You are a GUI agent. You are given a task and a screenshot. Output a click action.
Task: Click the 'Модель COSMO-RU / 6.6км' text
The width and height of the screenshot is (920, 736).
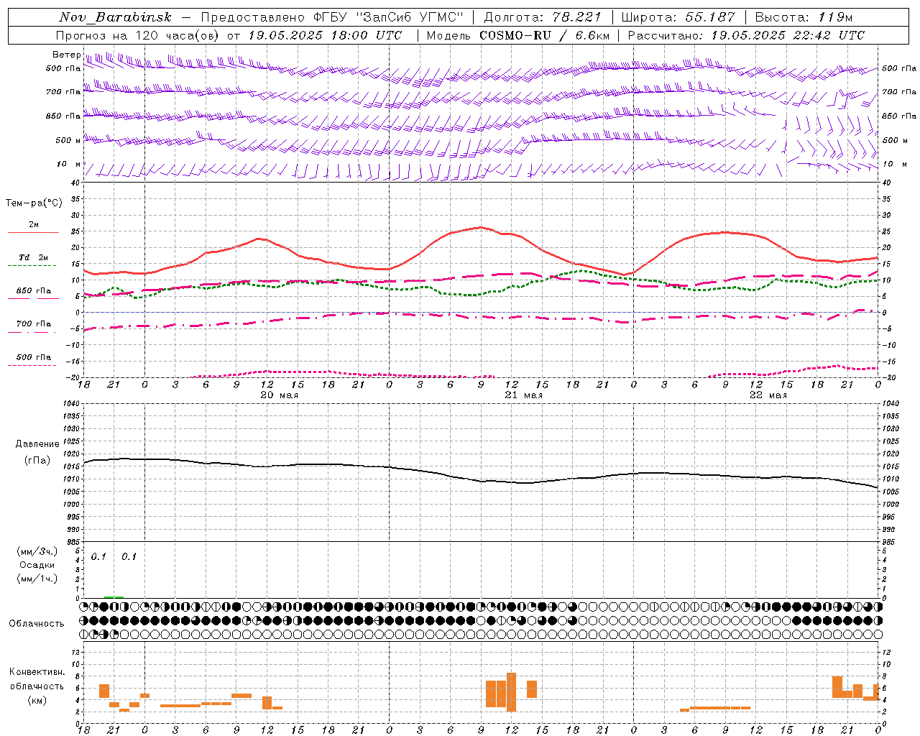(x=518, y=35)
